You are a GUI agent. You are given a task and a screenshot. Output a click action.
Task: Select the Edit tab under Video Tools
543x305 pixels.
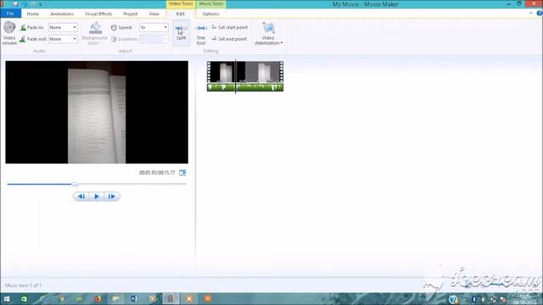(181, 14)
